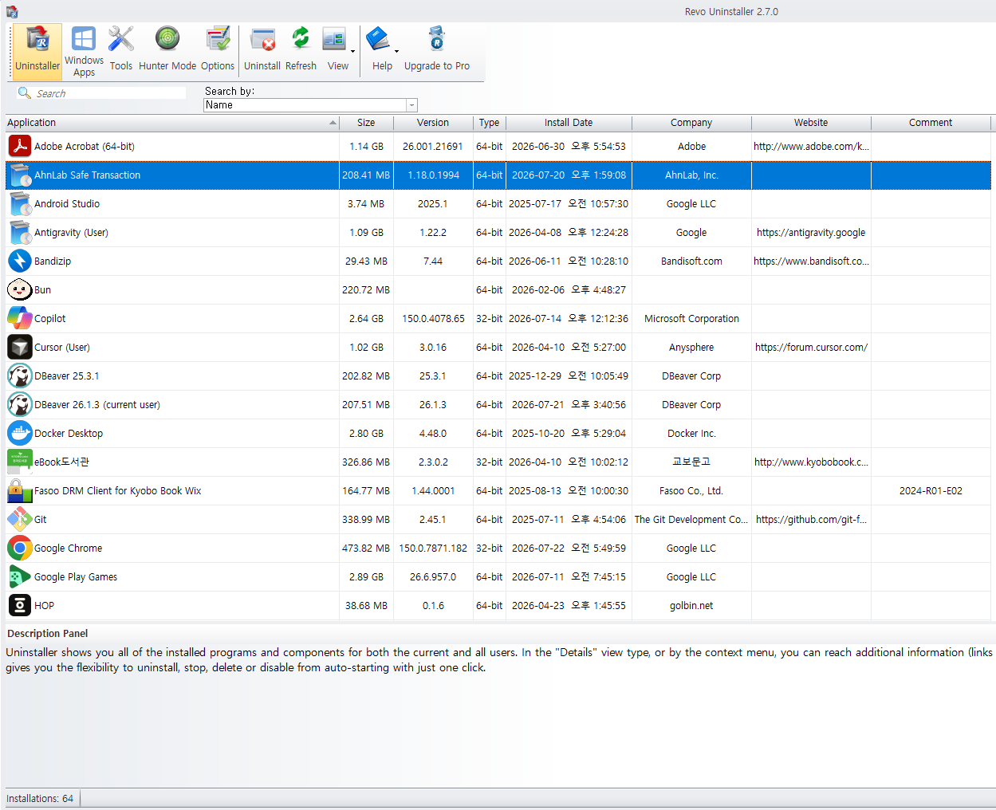The image size is (996, 810).
Task: Select the AhnLab Safe Transaction icon
Action: (x=20, y=175)
